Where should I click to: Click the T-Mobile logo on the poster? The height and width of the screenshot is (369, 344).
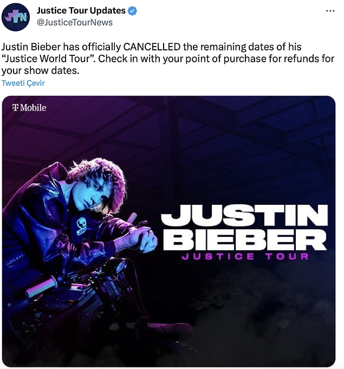pos(29,107)
